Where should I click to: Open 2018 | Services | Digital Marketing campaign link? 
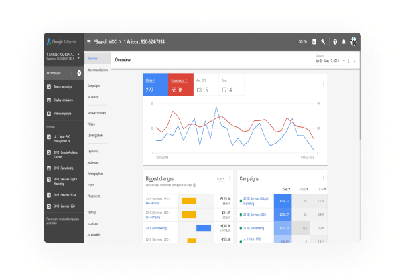tap(255, 201)
